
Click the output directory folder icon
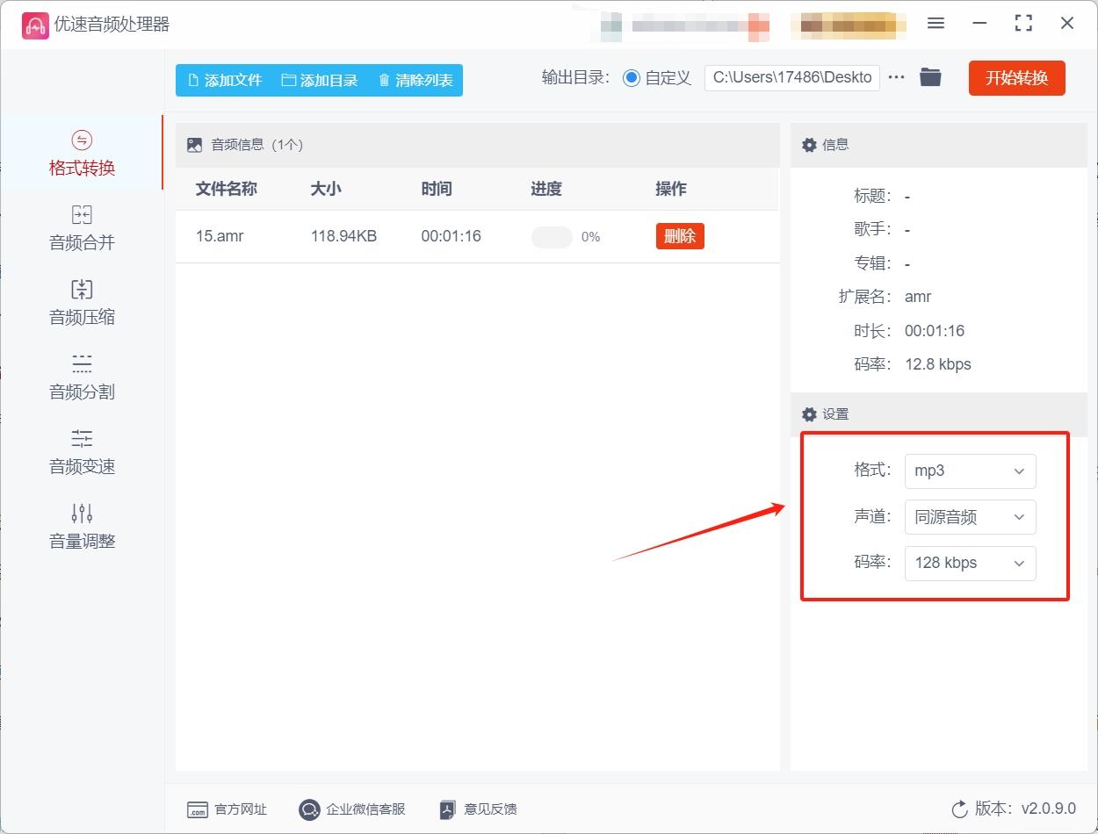coord(930,77)
